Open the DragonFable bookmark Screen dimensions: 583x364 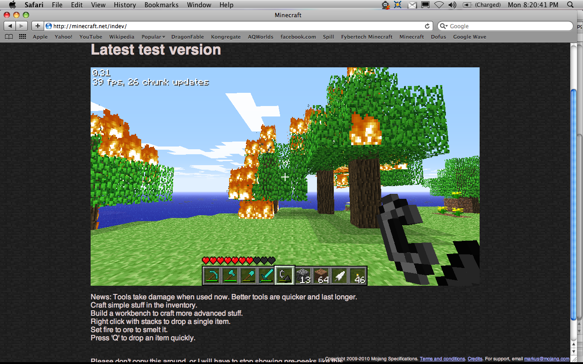click(x=188, y=37)
